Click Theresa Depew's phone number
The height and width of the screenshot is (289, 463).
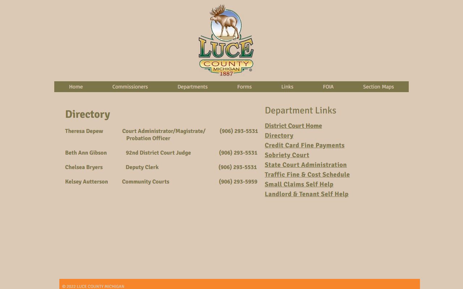tap(239, 131)
